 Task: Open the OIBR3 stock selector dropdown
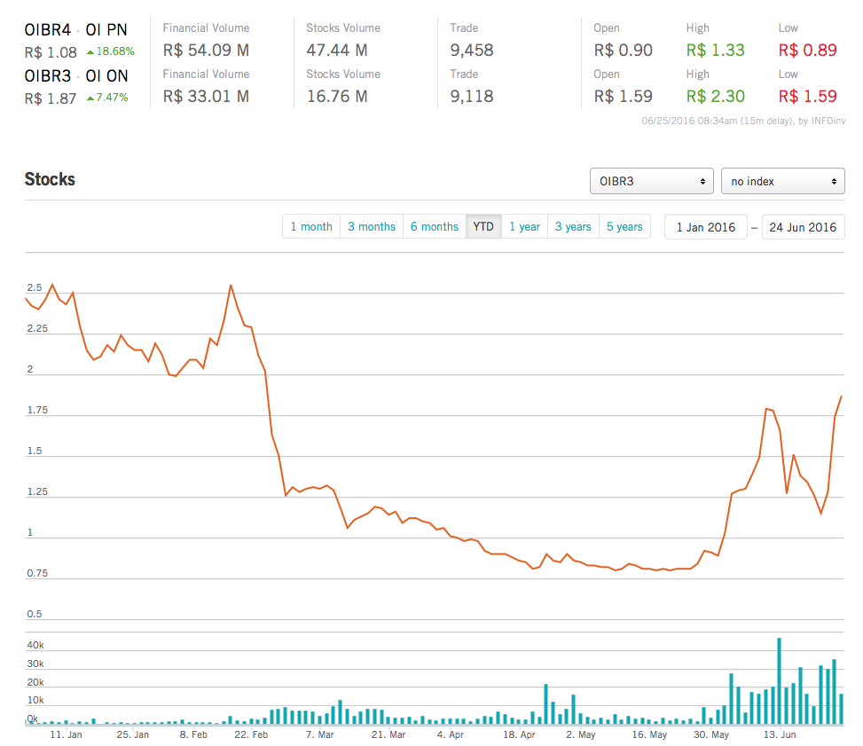pos(652,181)
